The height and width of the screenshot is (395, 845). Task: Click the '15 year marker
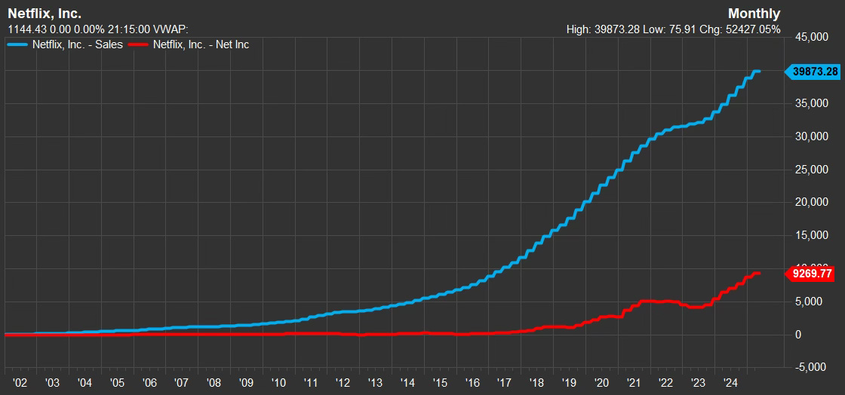(x=440, y=383)
